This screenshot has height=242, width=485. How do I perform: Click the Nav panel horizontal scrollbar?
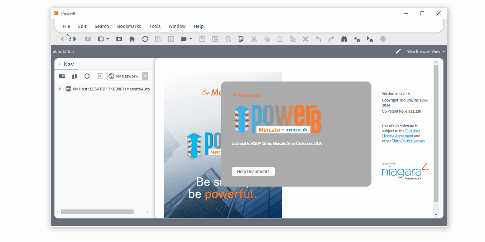[97, 212]
